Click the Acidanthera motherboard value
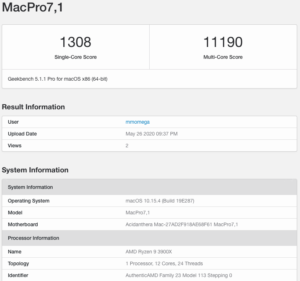The height and width of the screenshot is (281, 300). 182,224
